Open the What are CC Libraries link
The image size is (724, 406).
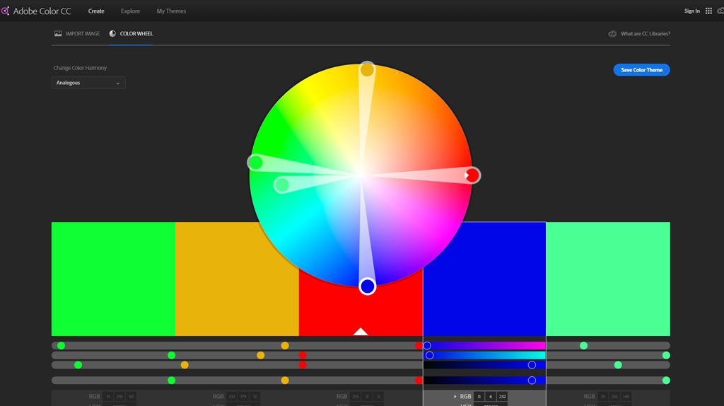click(645, 34)
